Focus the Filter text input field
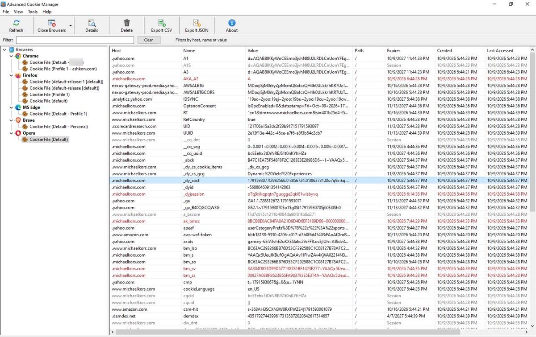The image size is (536, 337). tap(75, 40)
